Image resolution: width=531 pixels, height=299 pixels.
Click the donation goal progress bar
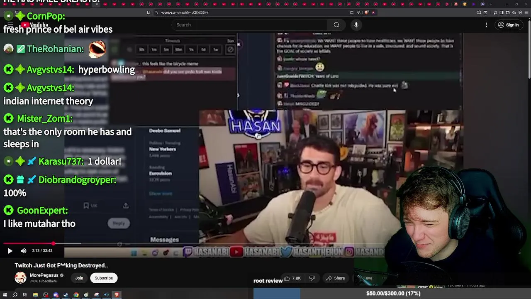[392, 294]
